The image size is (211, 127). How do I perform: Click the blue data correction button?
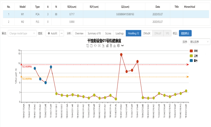pos(185,33)
